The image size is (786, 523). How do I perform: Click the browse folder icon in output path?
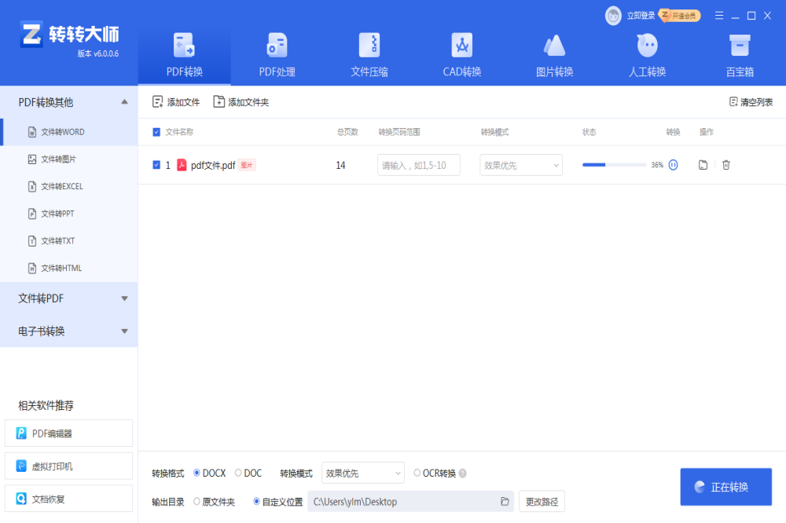[x=505, y=502]
